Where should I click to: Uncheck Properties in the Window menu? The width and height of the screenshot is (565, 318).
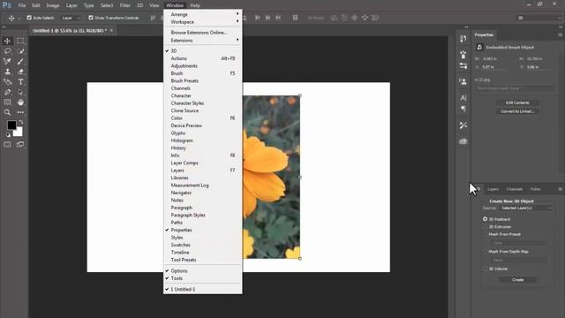202,230
